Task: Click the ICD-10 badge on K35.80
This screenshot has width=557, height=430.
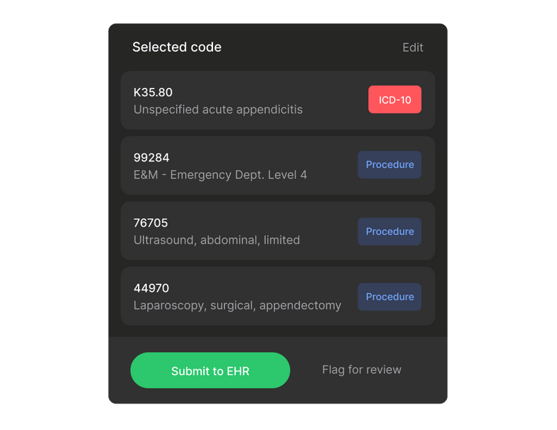Action: point(395,100)
